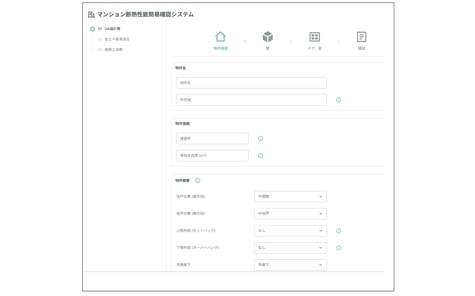Viewport: 475px width, 296px height.
Task: Open info icon next to 専有床面積 field
Action: [260, 156]
